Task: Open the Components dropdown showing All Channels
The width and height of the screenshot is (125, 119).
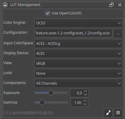Action: click(78, 83)
